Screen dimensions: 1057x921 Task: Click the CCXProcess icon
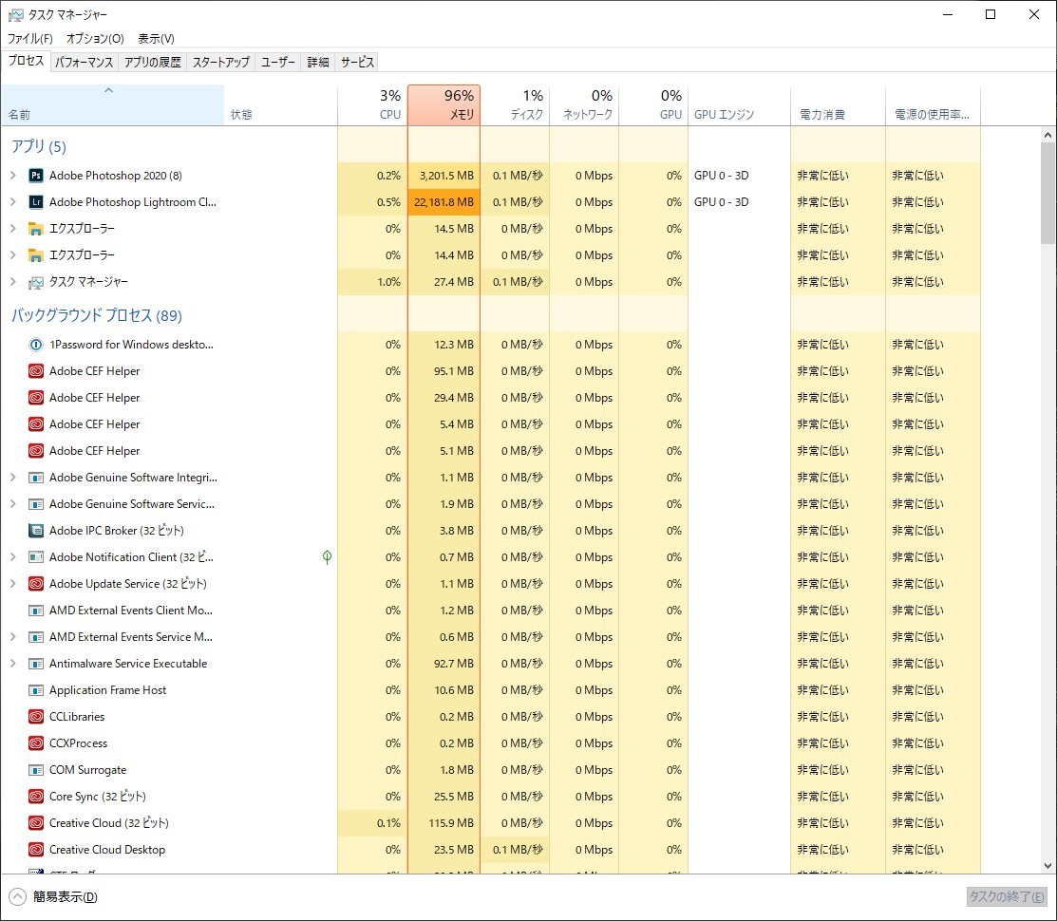36,743
